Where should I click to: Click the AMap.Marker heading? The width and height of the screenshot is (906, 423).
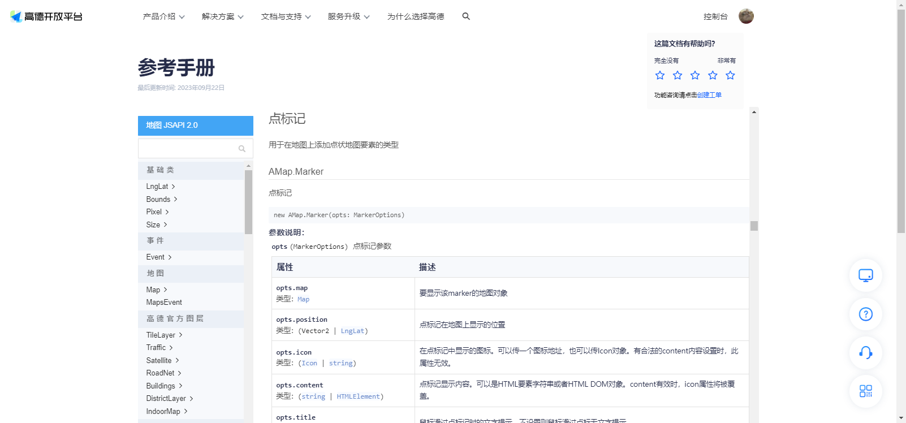click(296, 172)
